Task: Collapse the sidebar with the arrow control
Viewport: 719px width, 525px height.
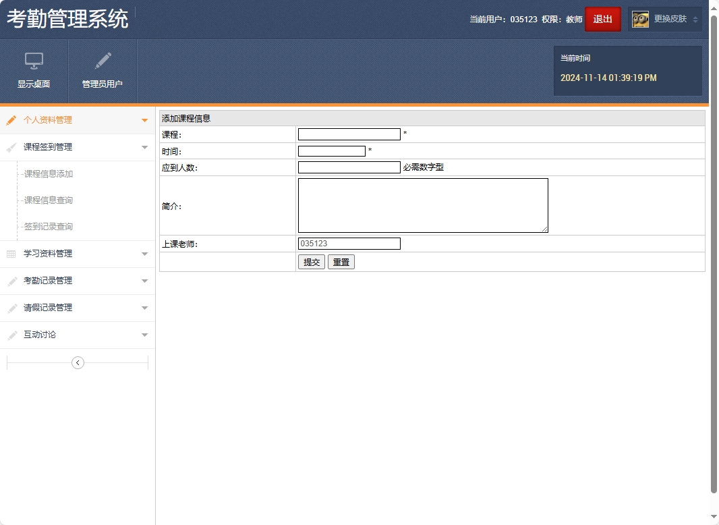Action: point(78,362)
